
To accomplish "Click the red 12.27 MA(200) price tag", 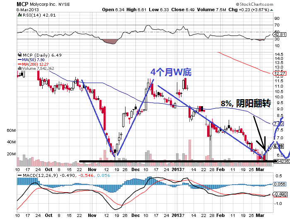I will point(280,73).
